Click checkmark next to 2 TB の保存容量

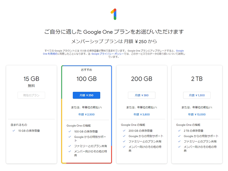coord(179,131)
